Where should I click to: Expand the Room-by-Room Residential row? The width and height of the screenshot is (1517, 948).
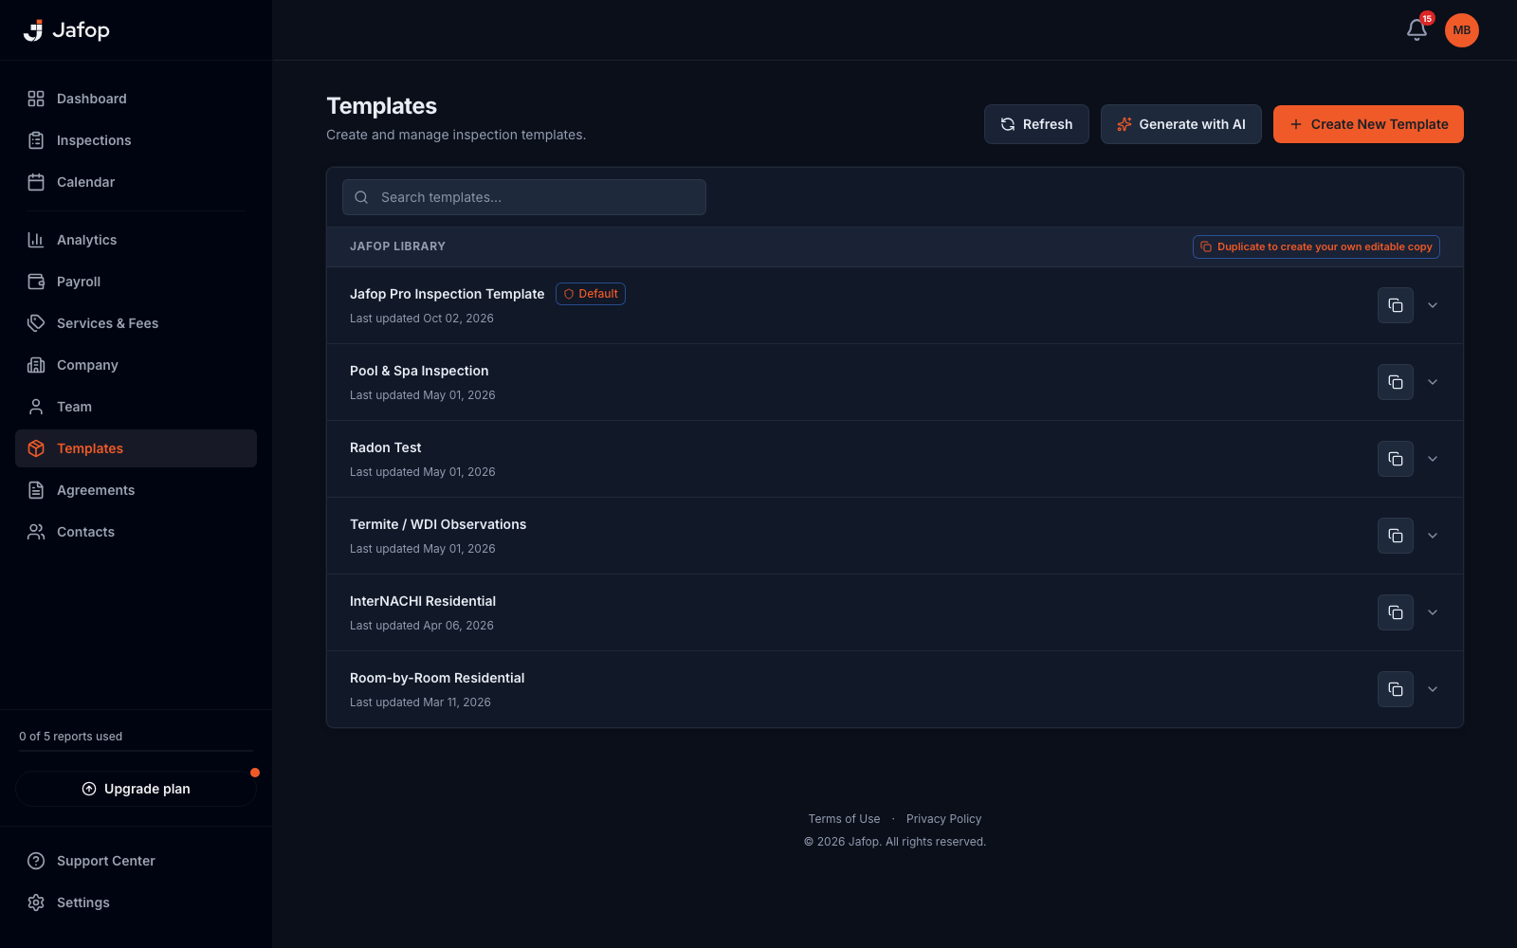point(1433,689)
